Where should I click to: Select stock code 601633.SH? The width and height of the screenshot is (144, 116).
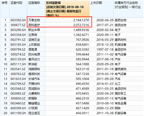18,79
